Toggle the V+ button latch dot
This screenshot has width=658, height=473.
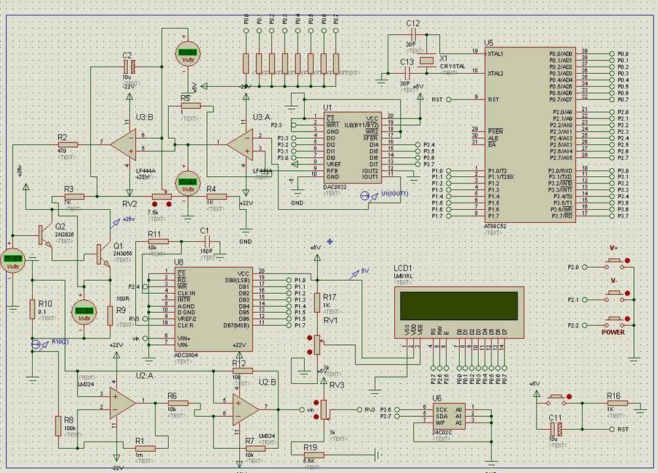[627, 261]
